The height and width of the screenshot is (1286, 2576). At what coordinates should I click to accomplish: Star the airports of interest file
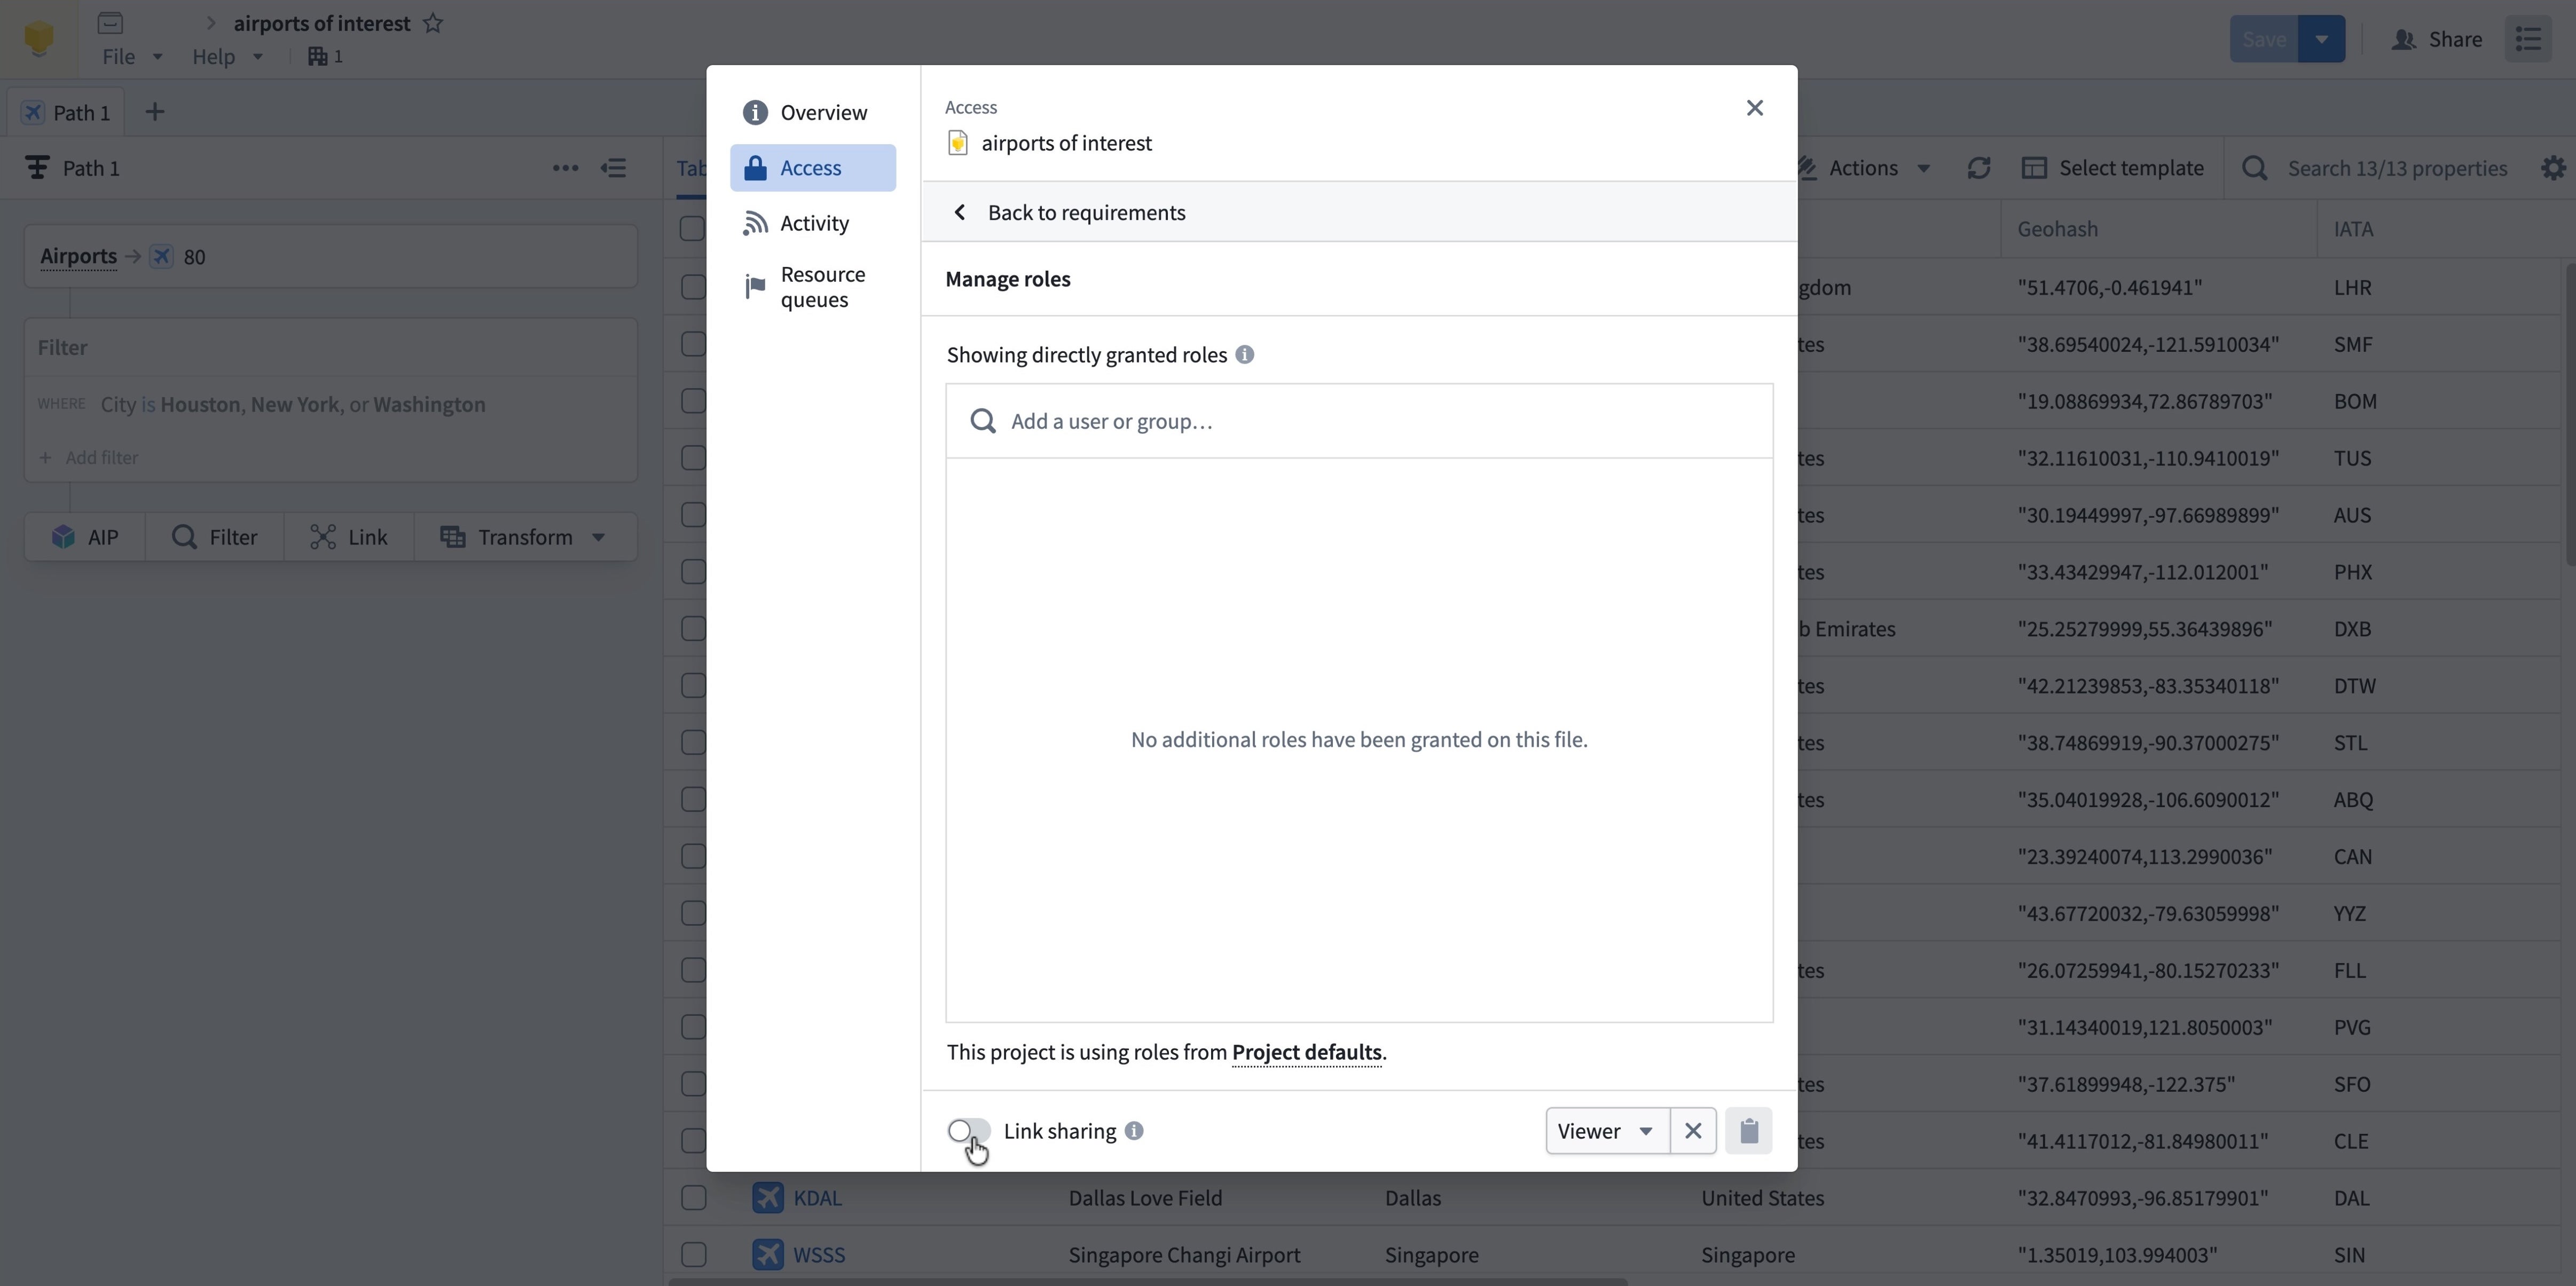pos(433,23)
